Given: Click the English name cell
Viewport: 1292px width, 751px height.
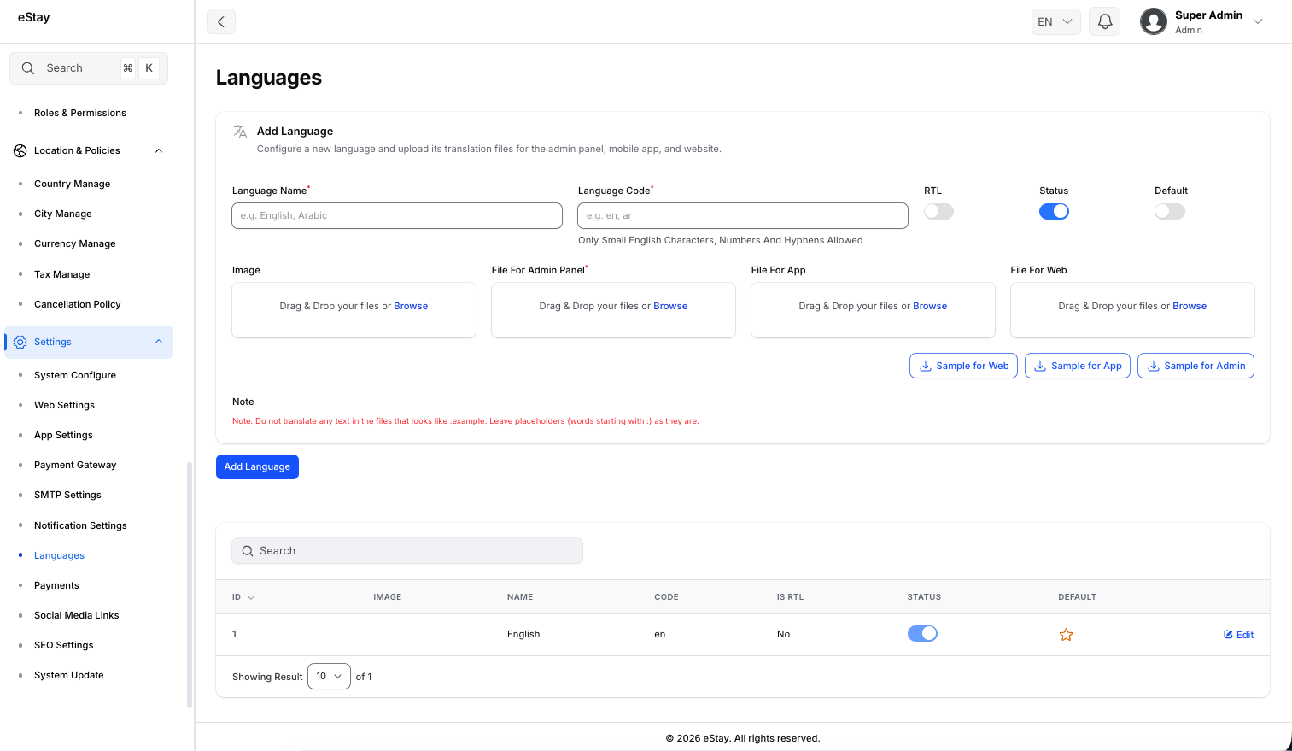Looking at the screenshot, I should (x=523, y=634).
